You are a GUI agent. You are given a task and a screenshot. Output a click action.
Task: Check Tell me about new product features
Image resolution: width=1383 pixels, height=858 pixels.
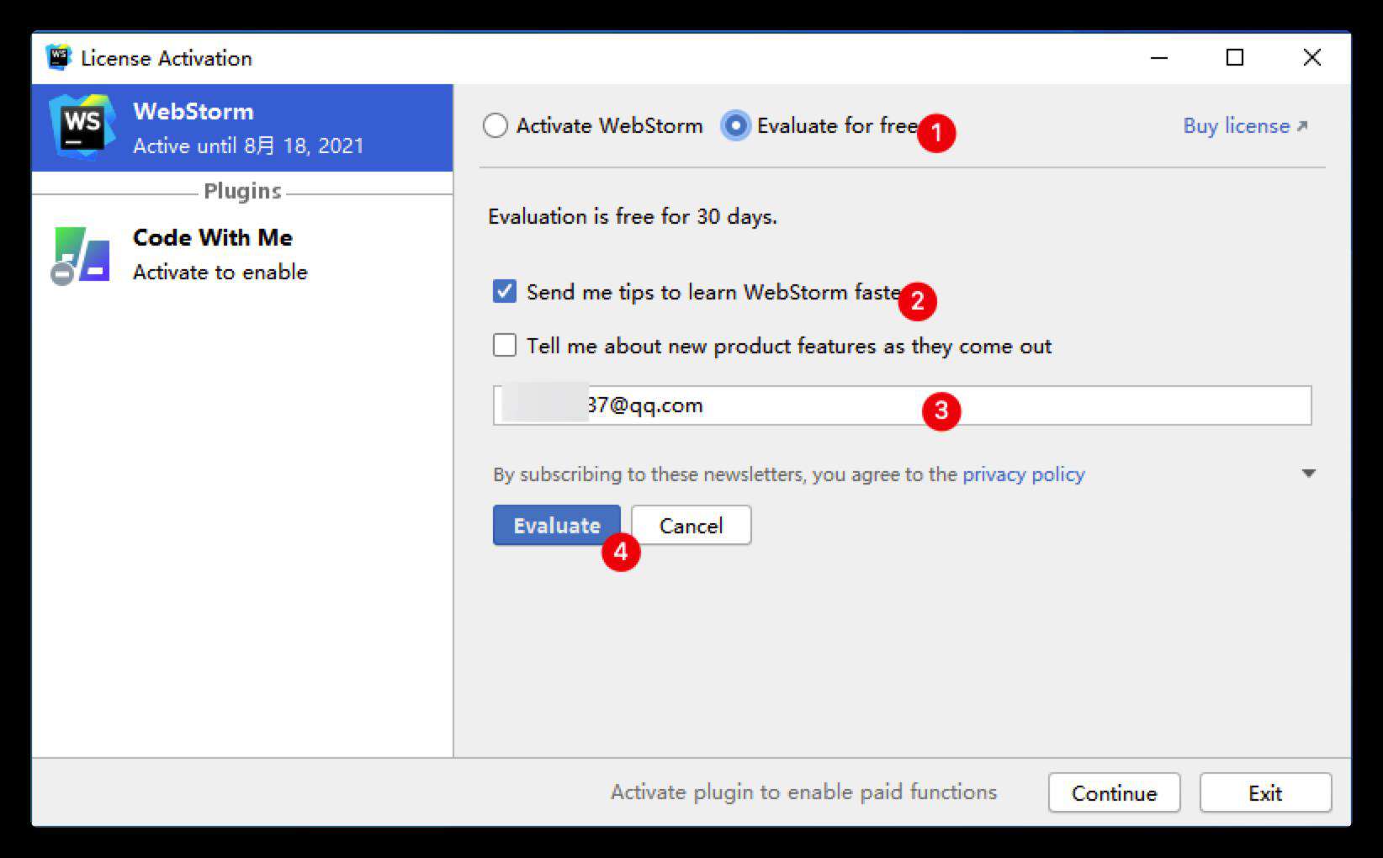[505, 346]
